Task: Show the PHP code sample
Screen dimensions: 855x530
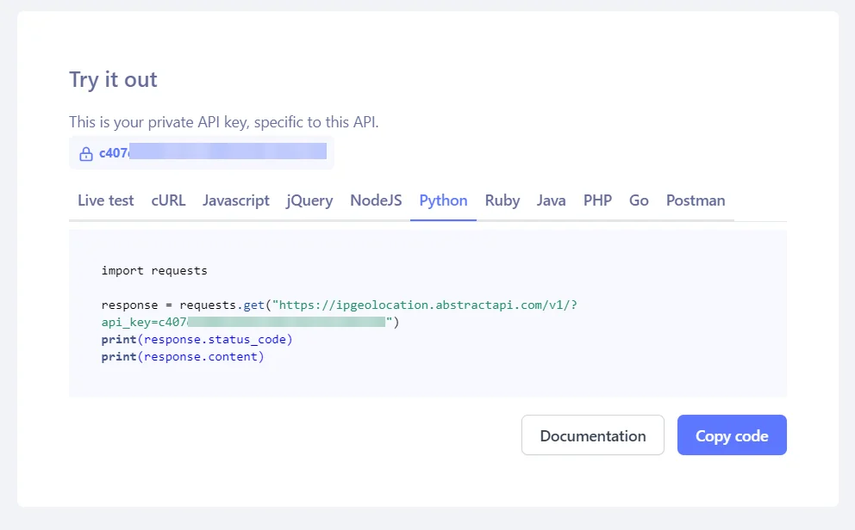Action: (597, 200)
